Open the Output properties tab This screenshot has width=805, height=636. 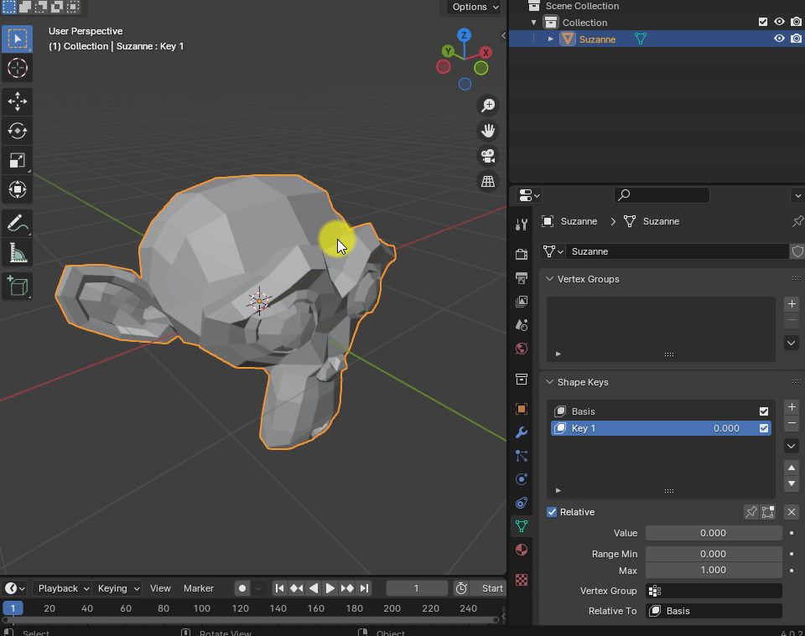(x=522, y=278)
